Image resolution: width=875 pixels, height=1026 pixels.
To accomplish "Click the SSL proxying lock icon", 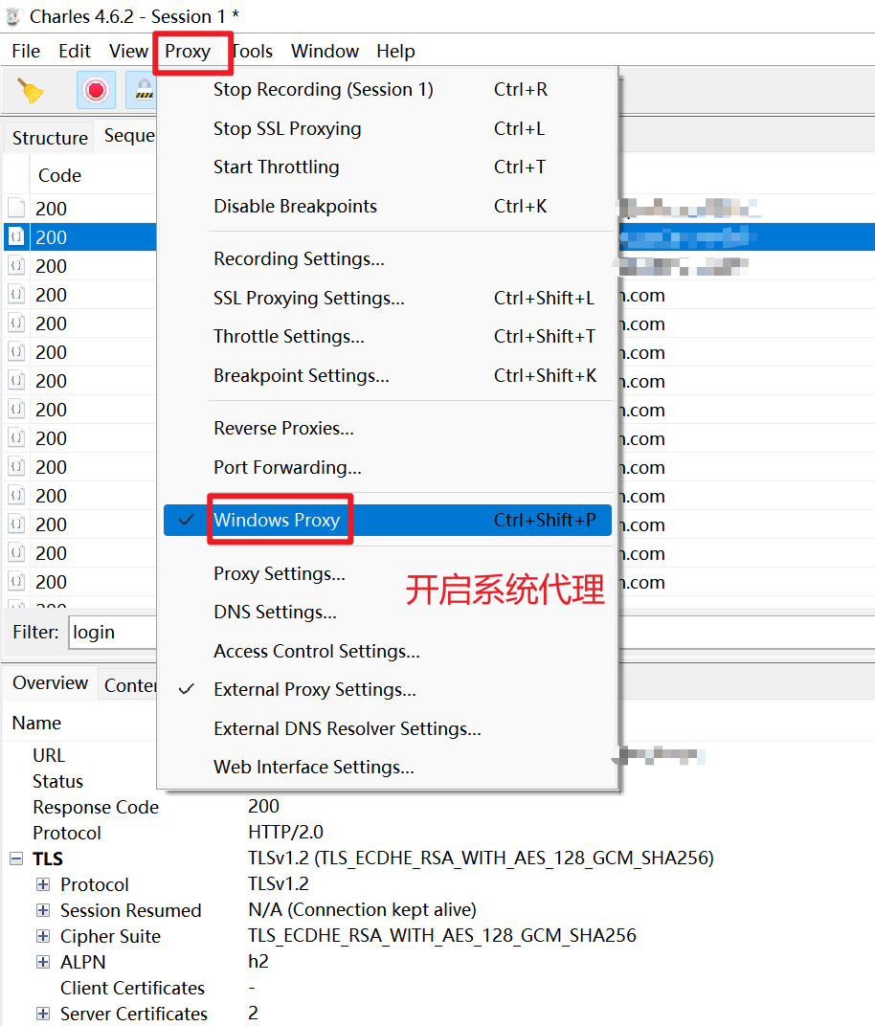I will [144, 90].
